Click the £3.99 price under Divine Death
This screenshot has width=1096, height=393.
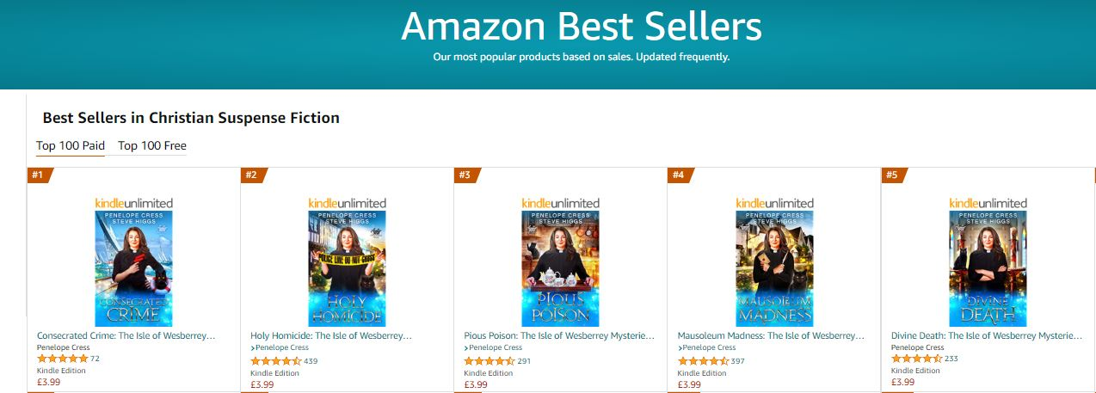coord(902,382)
